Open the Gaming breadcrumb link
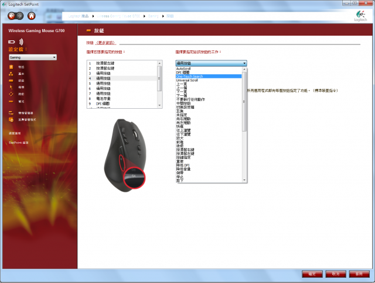Image resolution: width=375 pixels, height=283 pixels. (154, 16)
